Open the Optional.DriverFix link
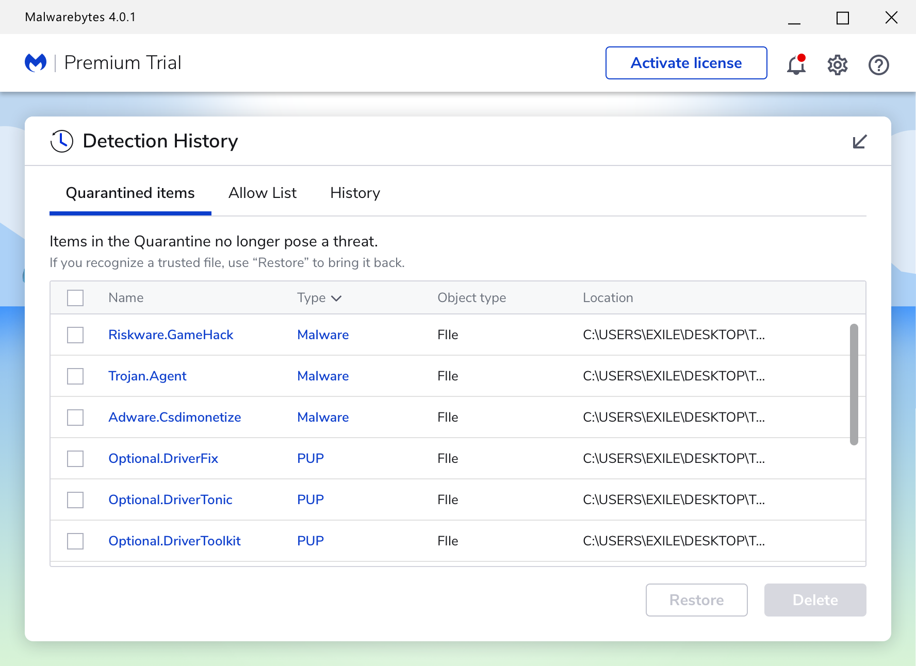 163,459
